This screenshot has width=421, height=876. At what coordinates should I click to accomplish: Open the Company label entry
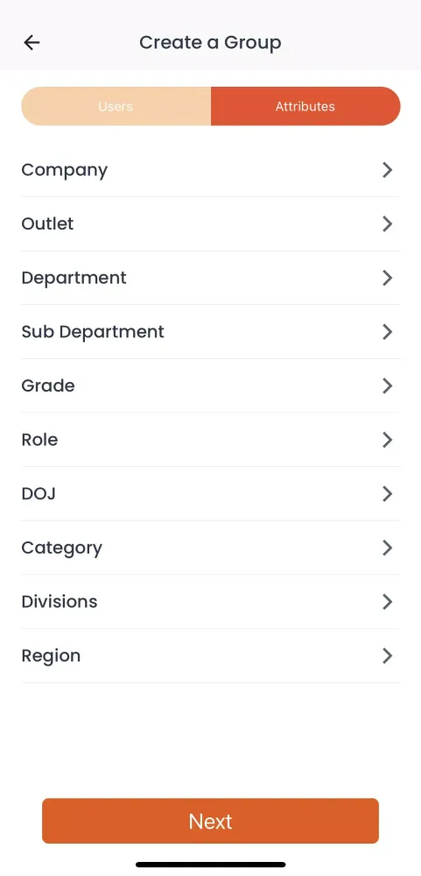coord(64,170)
